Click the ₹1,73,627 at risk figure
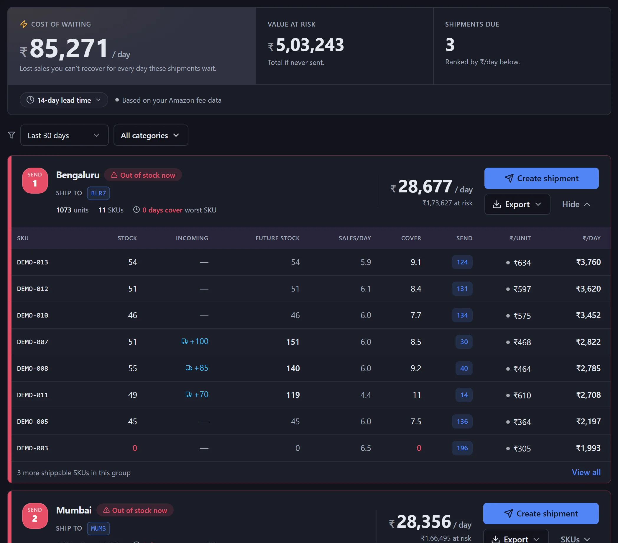Screen dimensions: 618x543 (447, 203)
